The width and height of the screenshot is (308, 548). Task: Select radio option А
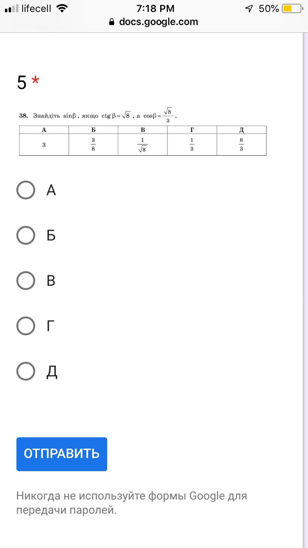[25, 190]
